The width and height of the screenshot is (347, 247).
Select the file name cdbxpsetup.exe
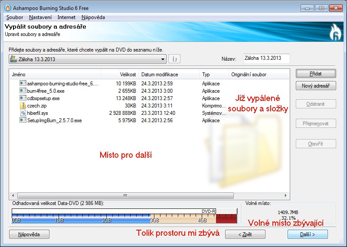tap(43, 98)
